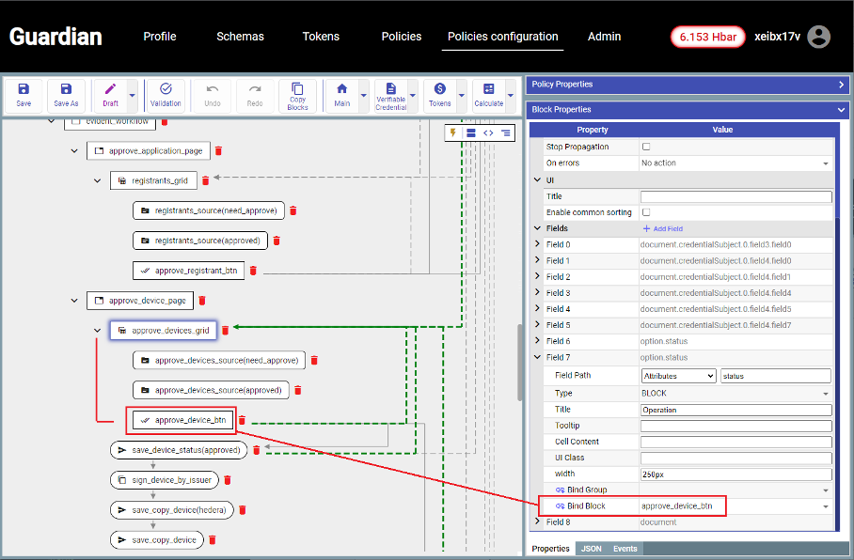Select the save_device_status(approved) block

(x=179, y=450)
